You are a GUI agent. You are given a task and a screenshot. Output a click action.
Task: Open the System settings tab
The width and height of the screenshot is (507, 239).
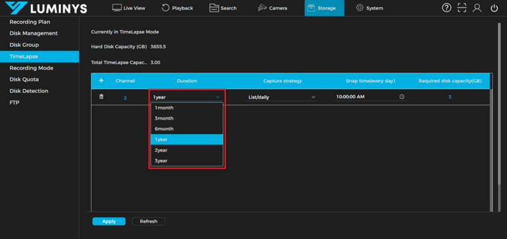[369, 8]
